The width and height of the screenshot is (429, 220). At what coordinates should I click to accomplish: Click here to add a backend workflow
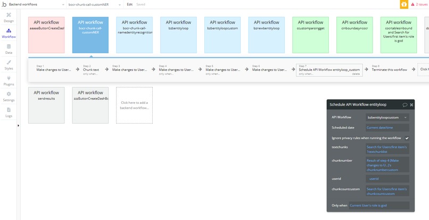click(134, 105)
